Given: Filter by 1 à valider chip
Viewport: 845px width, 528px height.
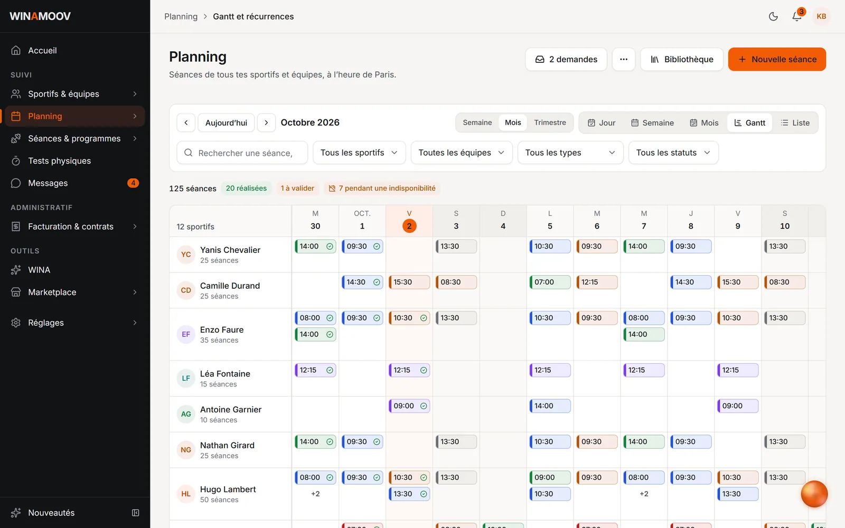Looking at the screenshot, I should 297,188.
